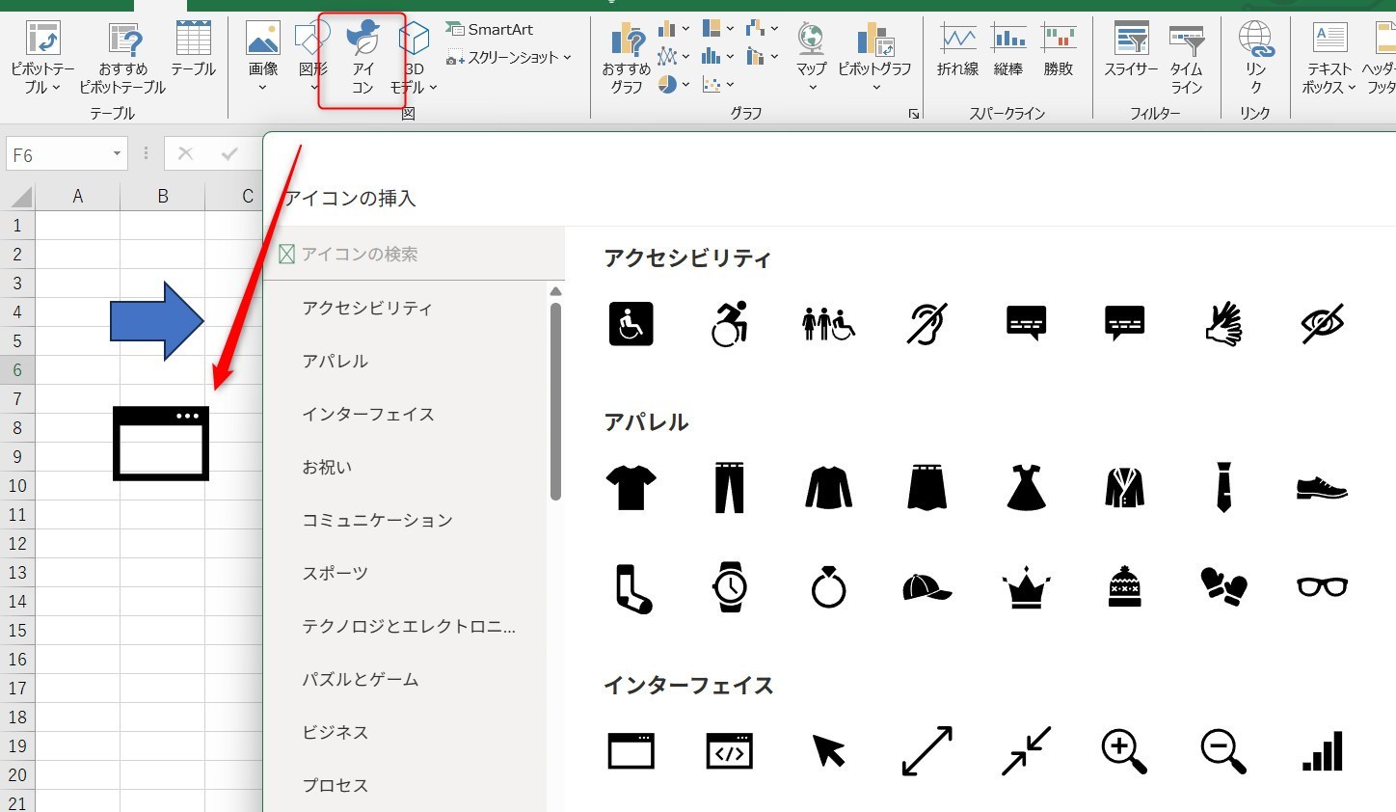Click the SmartArt button
1396x812 pixels.
490,29
